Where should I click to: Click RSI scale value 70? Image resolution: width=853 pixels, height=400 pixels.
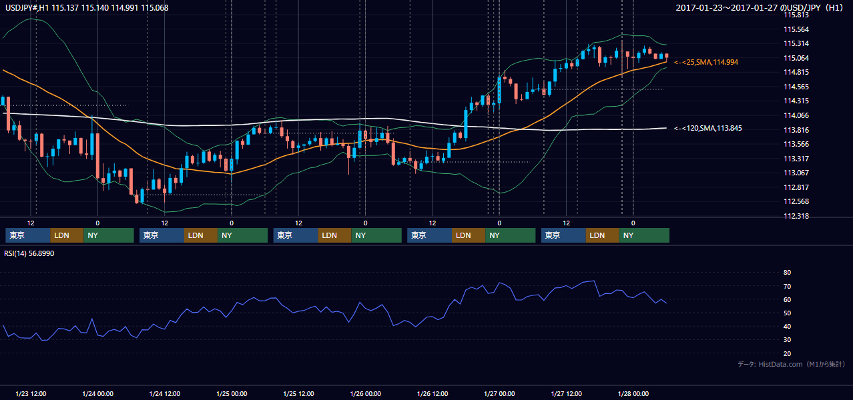[787, 286]
